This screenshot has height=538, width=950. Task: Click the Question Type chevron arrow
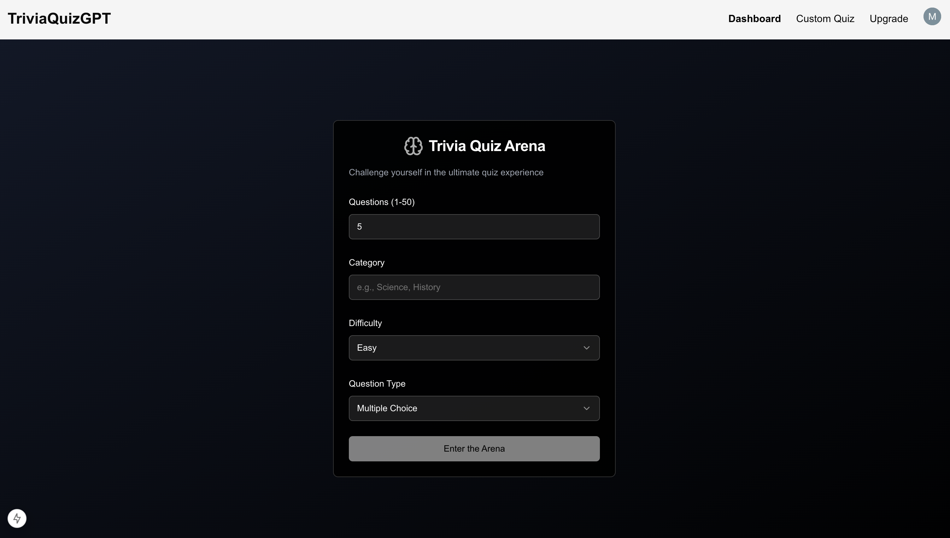tap(586, 408)
